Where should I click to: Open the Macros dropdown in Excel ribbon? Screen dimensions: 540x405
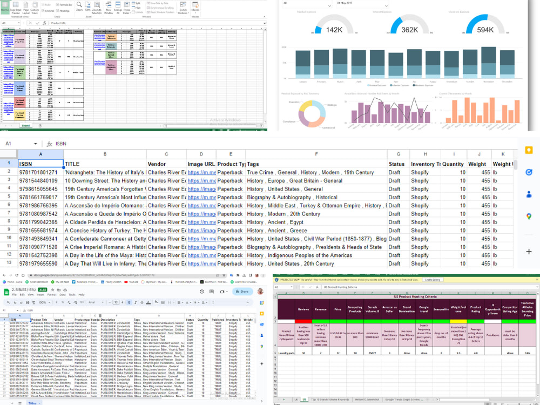click(x=195, y=8)
